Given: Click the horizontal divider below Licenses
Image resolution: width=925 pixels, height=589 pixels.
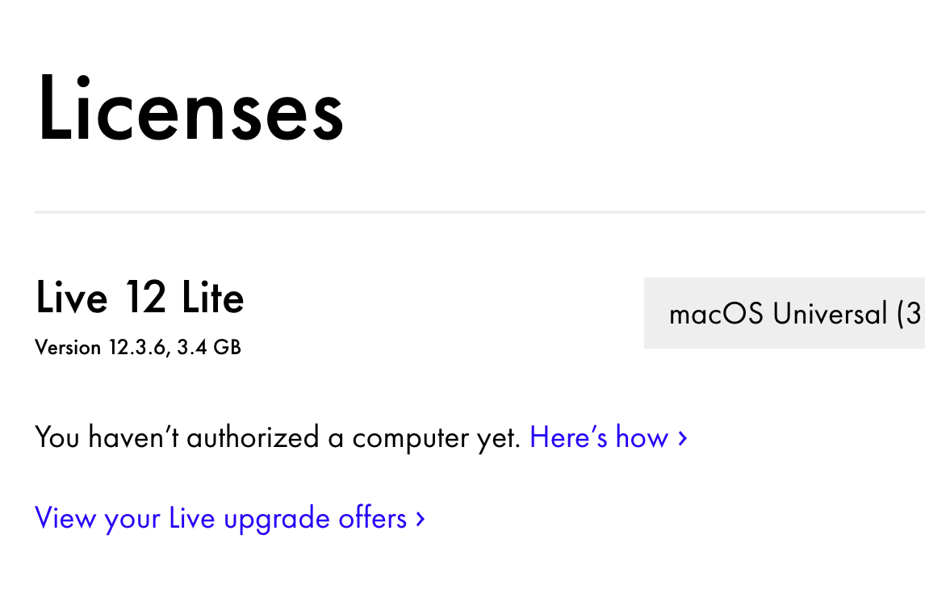Looking at the screenshot, I should [479, 212].
